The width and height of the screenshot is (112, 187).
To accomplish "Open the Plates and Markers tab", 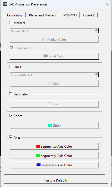I will (42, 15).
